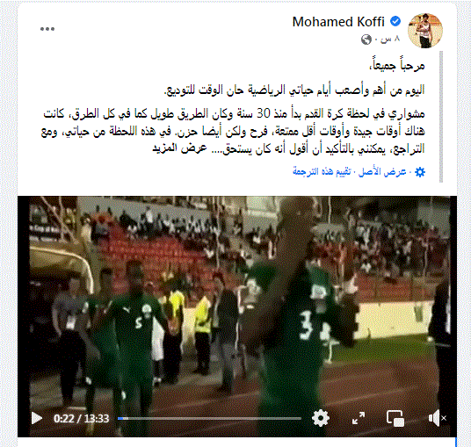Click the globe public-audience icon
This screenshot has width=471, height=447.
pos(366,40)
